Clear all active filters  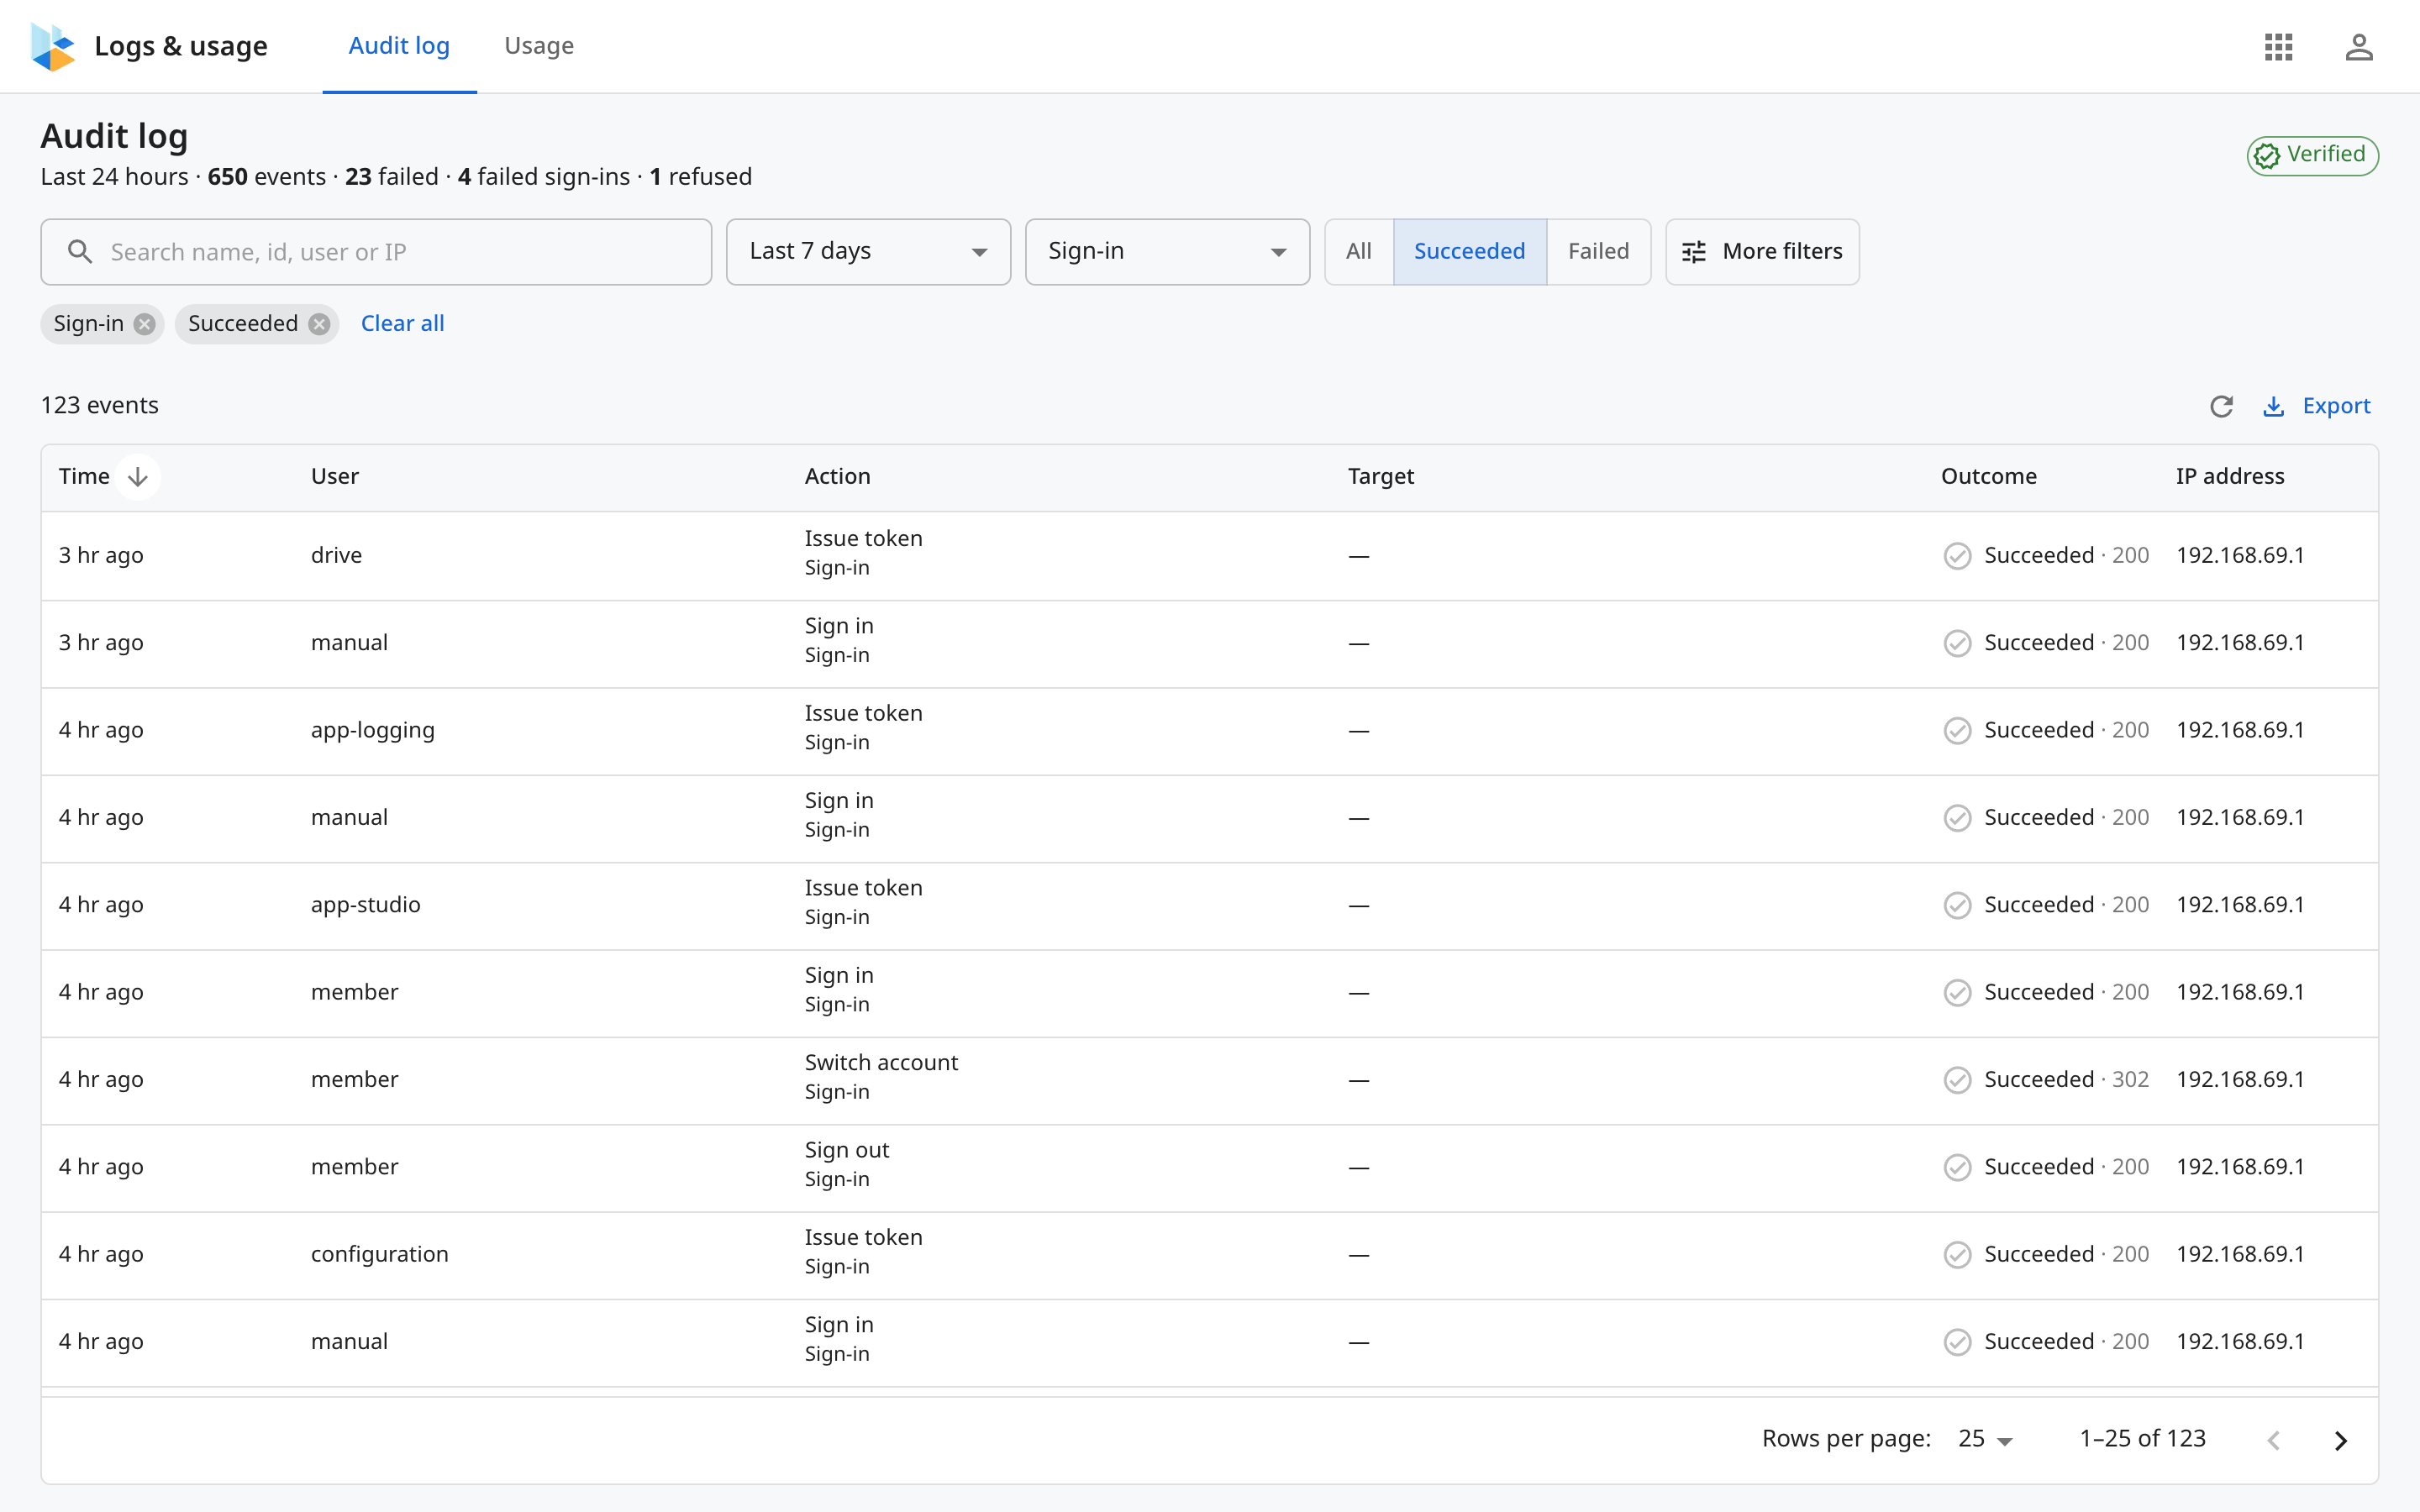coord(402,324)
